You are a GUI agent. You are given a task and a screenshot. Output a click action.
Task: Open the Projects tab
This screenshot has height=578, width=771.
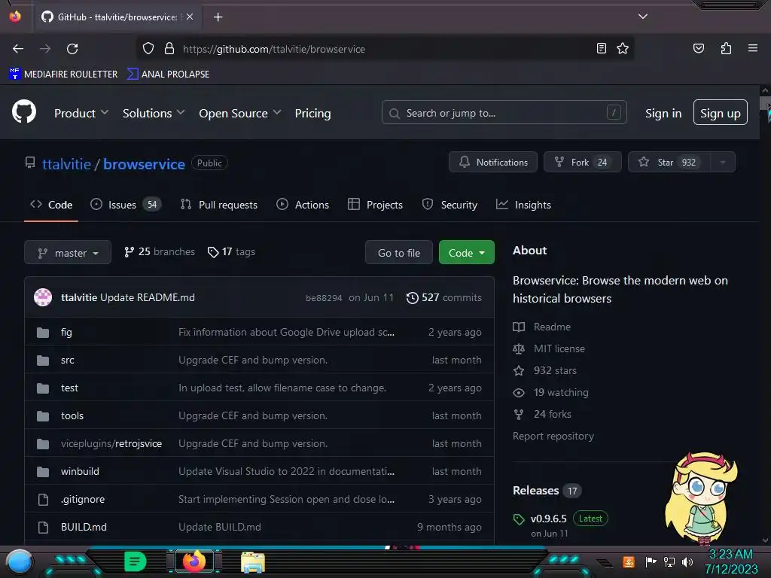tap(375, 205)
